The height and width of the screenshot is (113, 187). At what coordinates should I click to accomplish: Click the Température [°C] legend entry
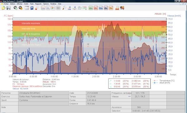click(164, 81)
